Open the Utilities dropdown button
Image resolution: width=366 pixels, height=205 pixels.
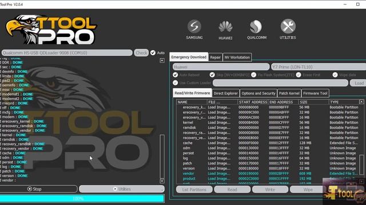pos(122,189)
